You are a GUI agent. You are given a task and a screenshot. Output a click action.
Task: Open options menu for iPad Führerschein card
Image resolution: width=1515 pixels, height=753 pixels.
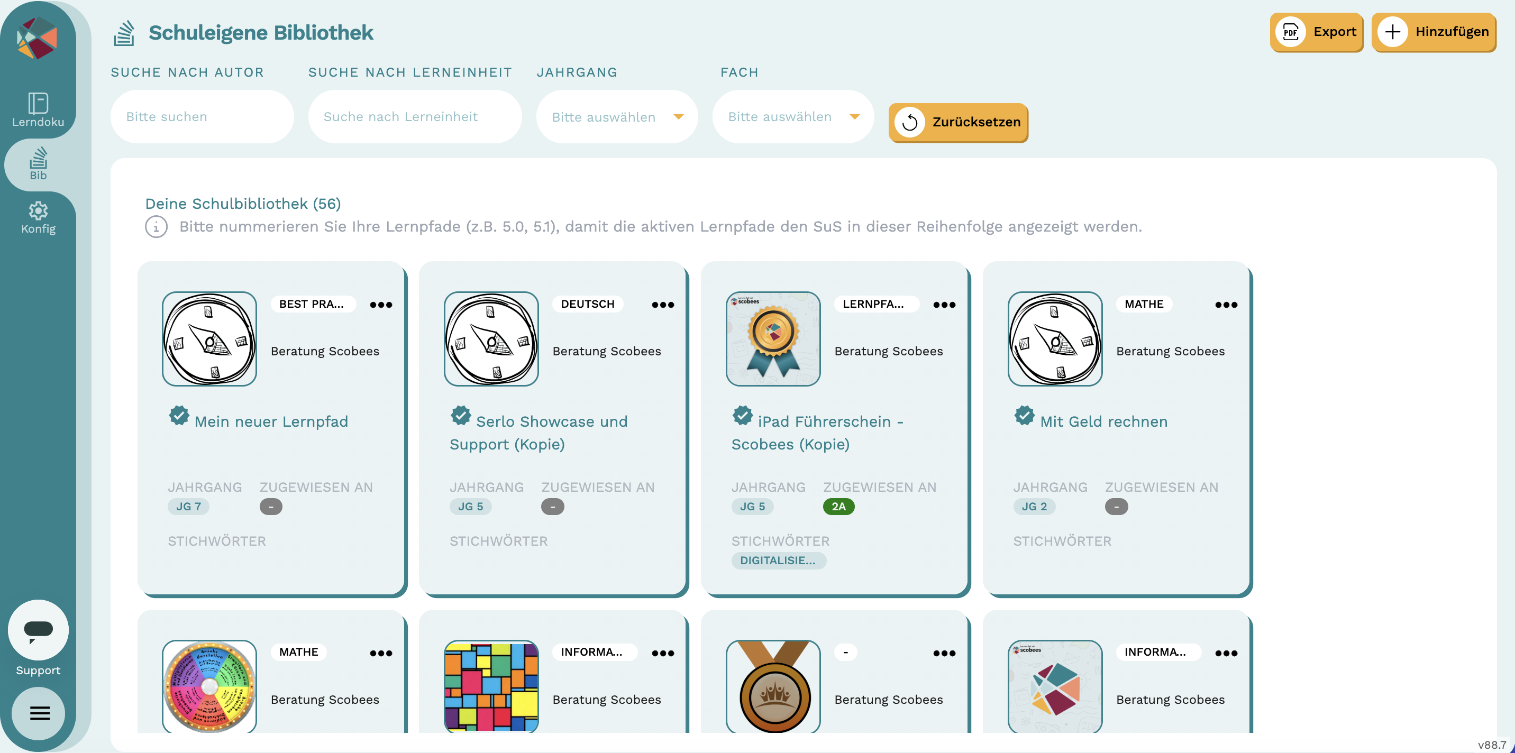coord(945,305)
